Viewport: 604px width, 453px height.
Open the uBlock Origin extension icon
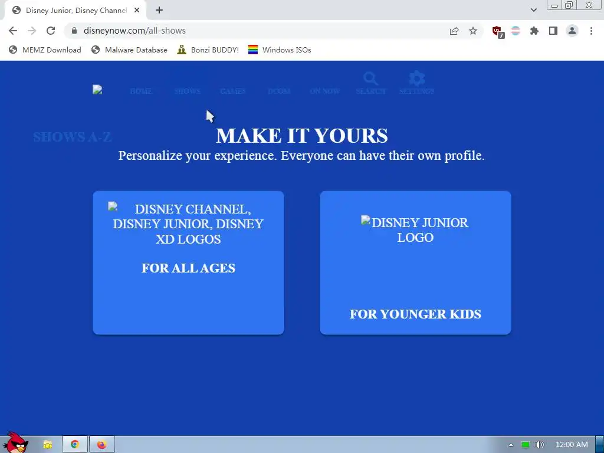pos(498,32)
